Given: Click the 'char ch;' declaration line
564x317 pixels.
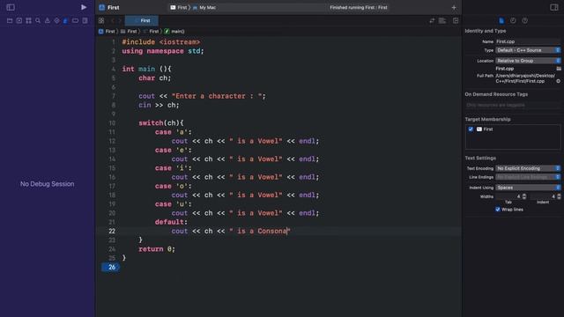Looking at the screenshot, I should 155,78.
